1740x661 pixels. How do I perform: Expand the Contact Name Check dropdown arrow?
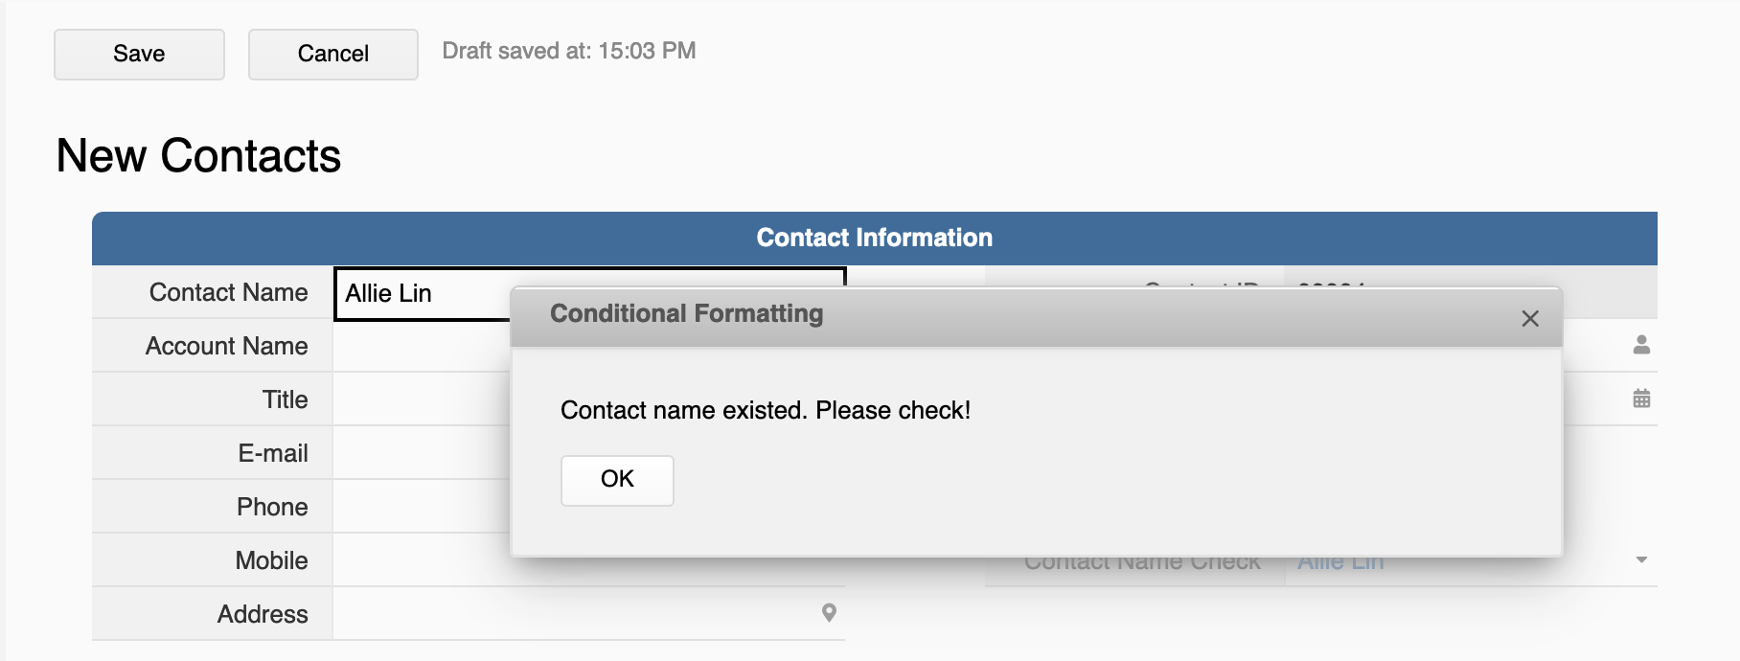tap(1641, 559)
